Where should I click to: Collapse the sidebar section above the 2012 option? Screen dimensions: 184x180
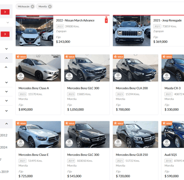click(x=6, y=123)
